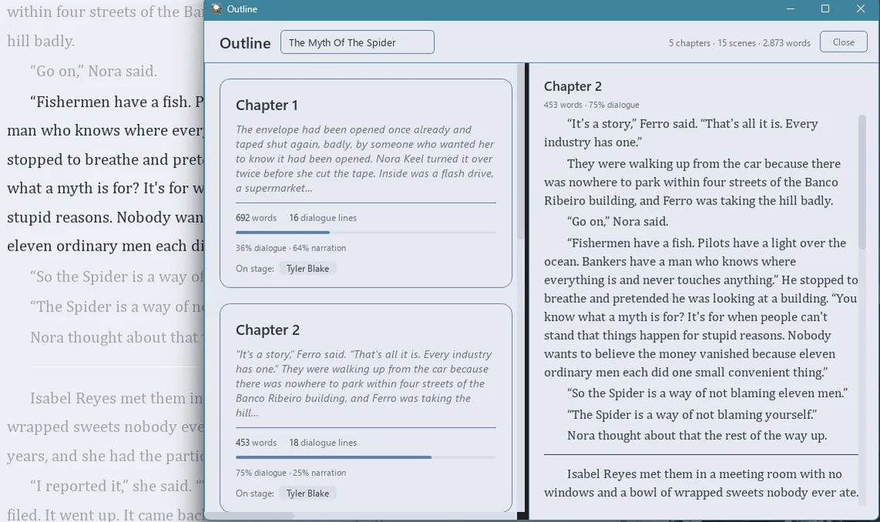The height and width of the screenshot is (522, 880).
Task: Click the Outline window app icon
Action: pyautogui.click(x=216, y=8)
